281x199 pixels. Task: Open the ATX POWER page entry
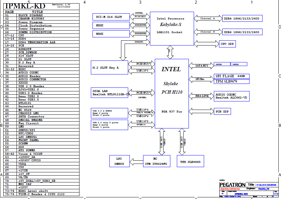pos(27,150)
